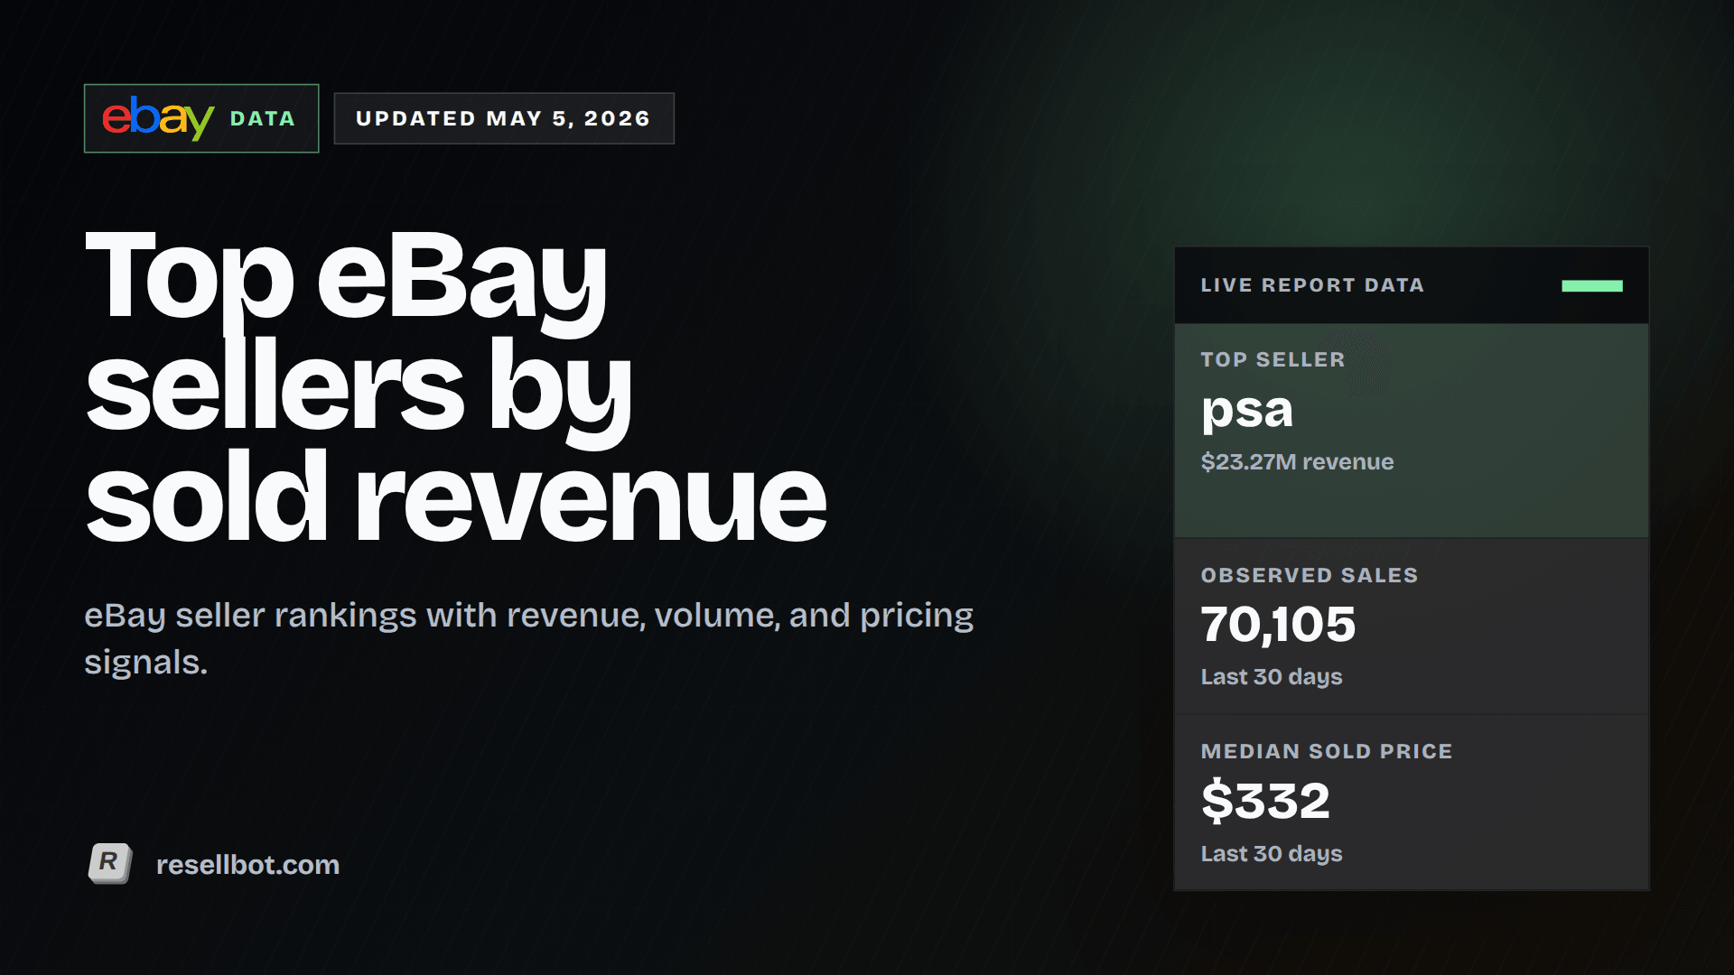Viewport: 1734px width, 975px height.
Task: Click the eBay logo
Action: coord(157,118)
